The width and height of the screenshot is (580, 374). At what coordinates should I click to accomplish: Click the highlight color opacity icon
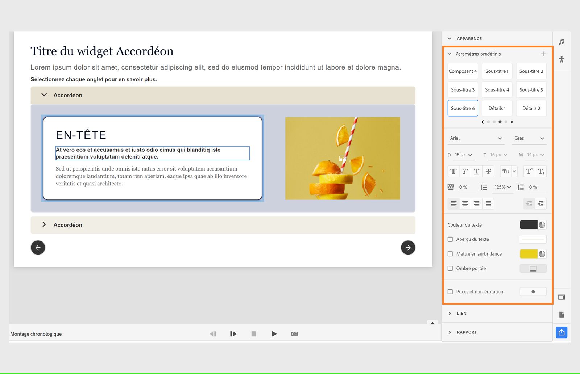pyautogui.click(x=542, y=254)
